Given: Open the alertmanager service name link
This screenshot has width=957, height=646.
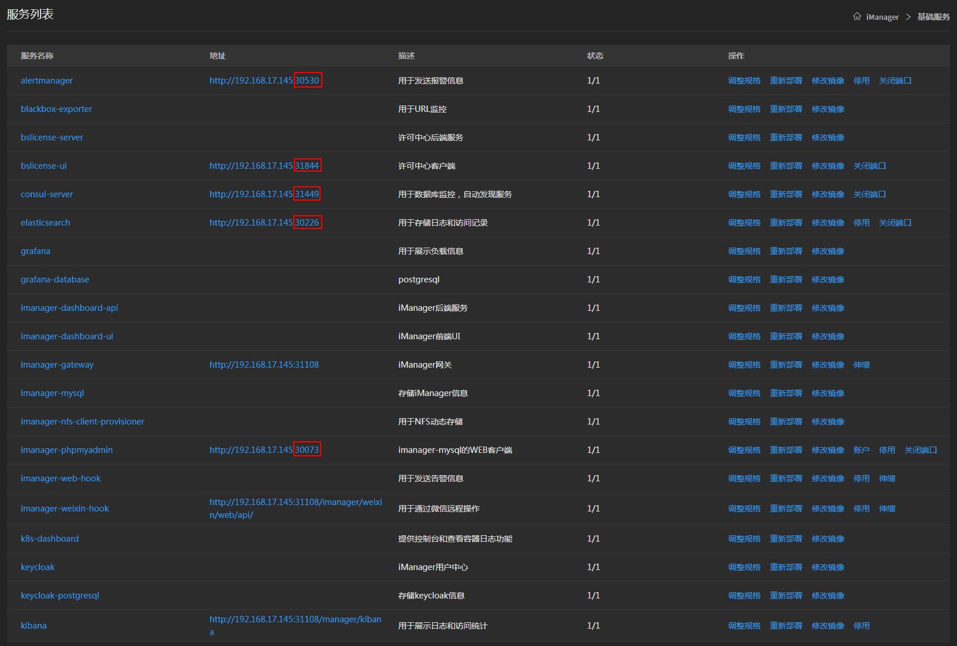Looking at the screenshot, I should point(46,81).
